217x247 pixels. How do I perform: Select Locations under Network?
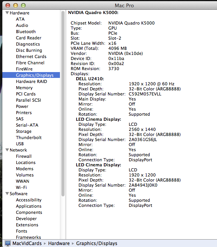(26, 162)
